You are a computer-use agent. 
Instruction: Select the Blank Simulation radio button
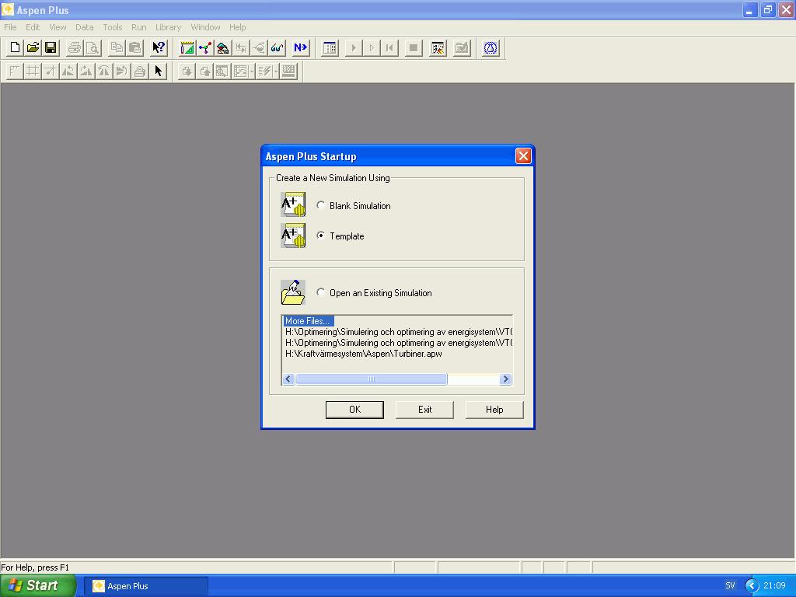320,205
